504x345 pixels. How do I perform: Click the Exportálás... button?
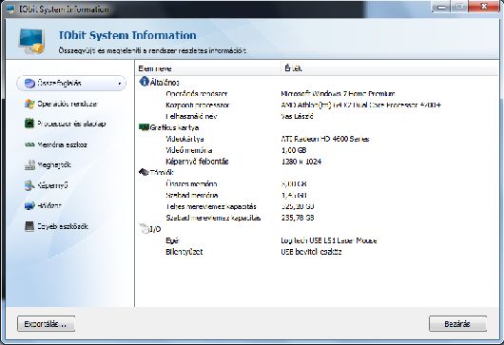coord(46,324)
